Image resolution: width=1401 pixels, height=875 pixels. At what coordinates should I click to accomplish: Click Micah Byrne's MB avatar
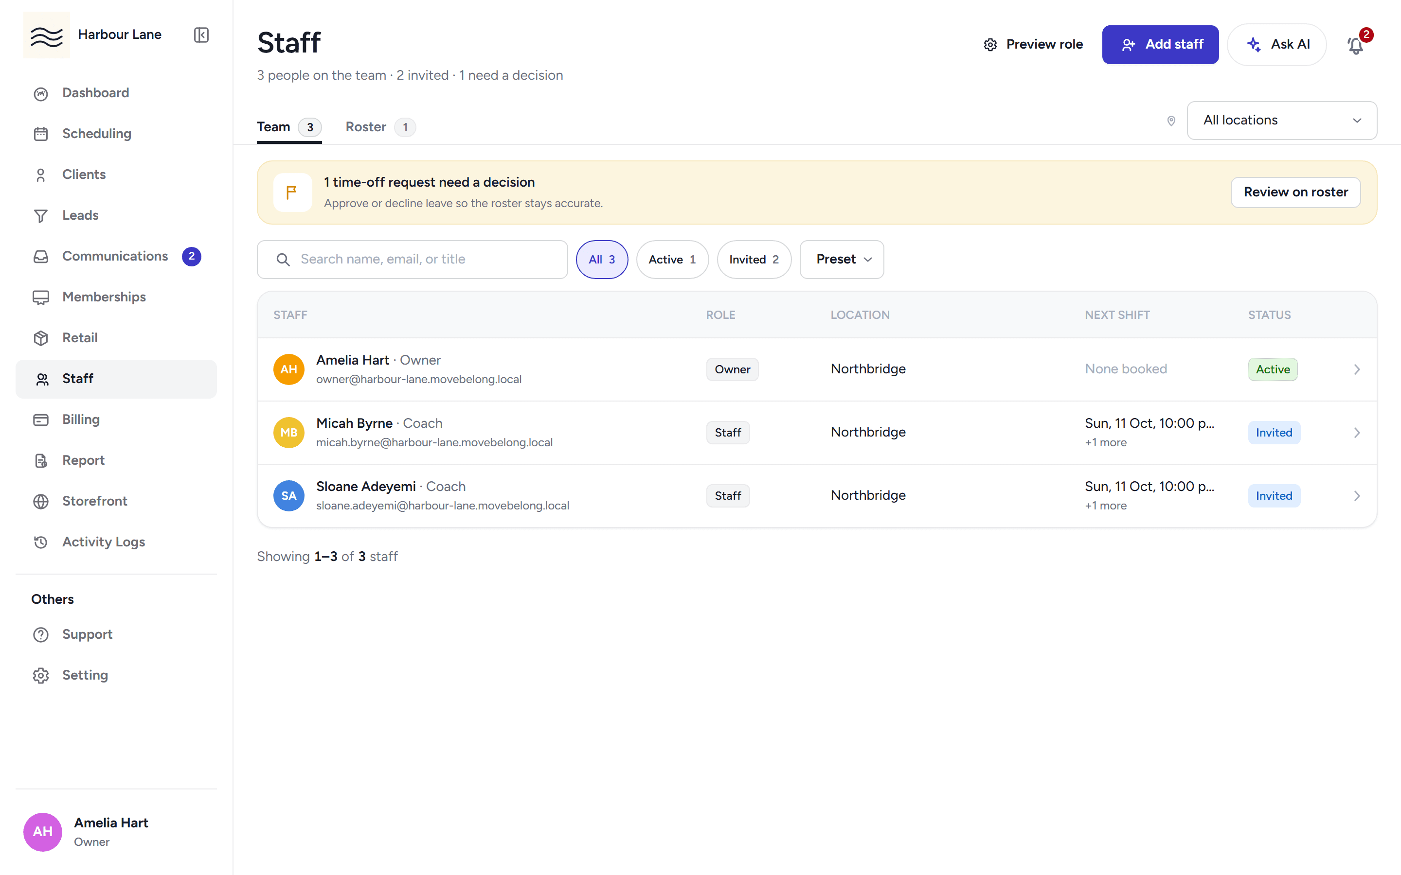(288, 432)
